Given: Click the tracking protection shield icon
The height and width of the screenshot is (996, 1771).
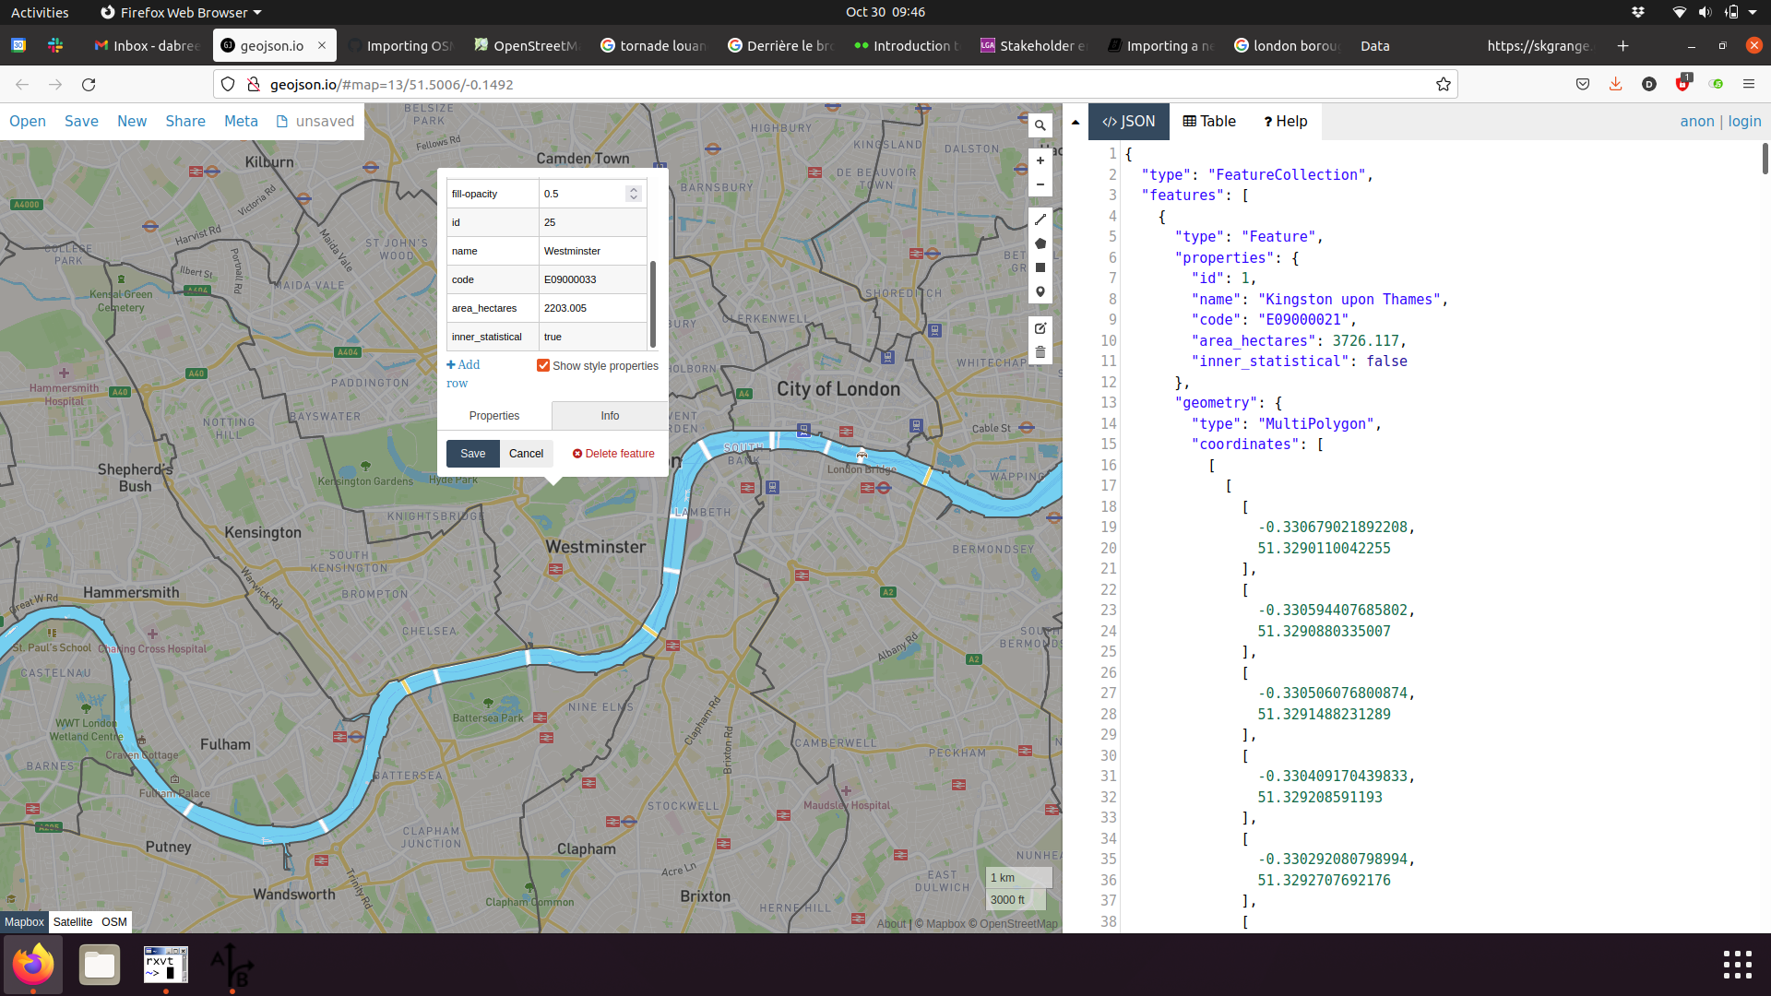Looking at the screenshot, I should coord(228,84).
